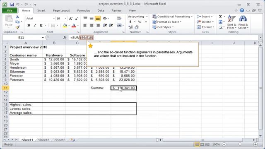
Task: Open the Fill down options
Action: 220,22
